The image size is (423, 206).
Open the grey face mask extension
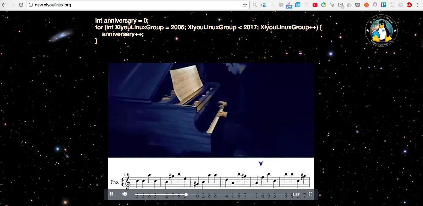[x=375, y=5]
